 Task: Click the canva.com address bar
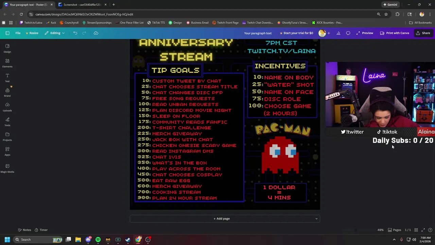[201, 14]
